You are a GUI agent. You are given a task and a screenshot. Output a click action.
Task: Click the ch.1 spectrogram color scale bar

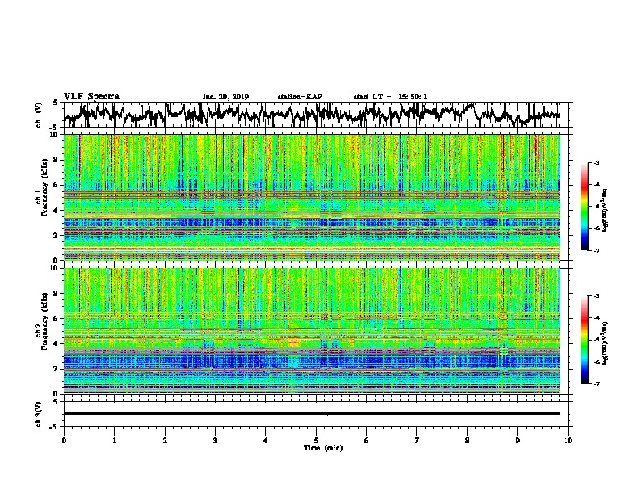tap(584, 207)
